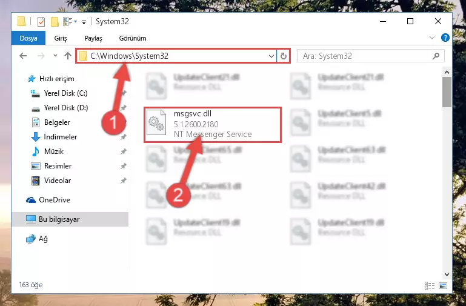
Task: Click the folder icon in the title bar
Action: coord(21,21)
